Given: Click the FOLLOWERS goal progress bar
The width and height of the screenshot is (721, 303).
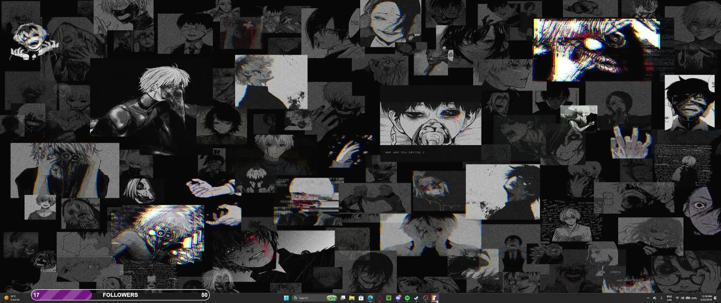Looking at the screenshot, I should click(x=120, y=295).
